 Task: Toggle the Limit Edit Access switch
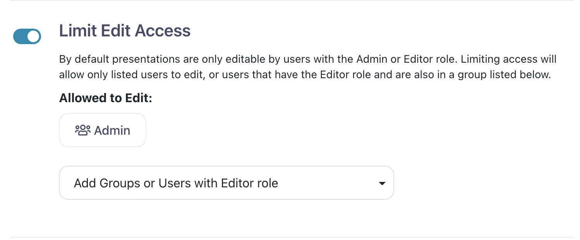[x=27, y=36]
